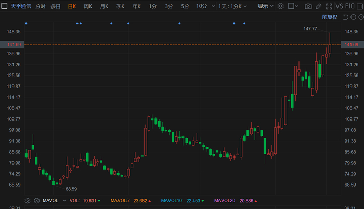Click the MAVOL10 22.453 value
364x209 pixels.
click(193, 201)
